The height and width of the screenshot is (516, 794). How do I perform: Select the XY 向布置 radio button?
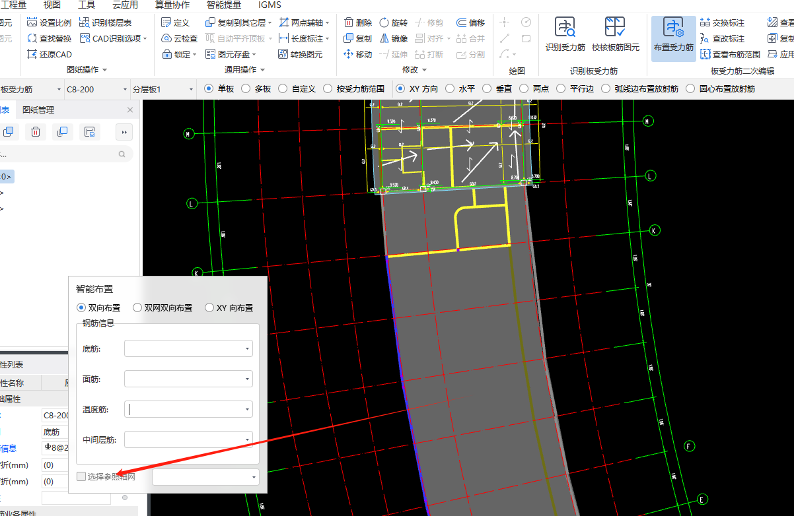[209, 307]
